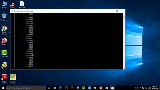Maximize the tree.com console window

point(117,11)
